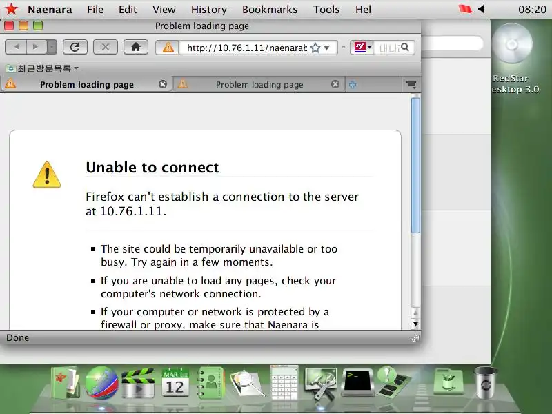Image resolution: width=552 pixels, height=414 pixels.
Task: Click the Done status bar text
Action: [18, 338]
